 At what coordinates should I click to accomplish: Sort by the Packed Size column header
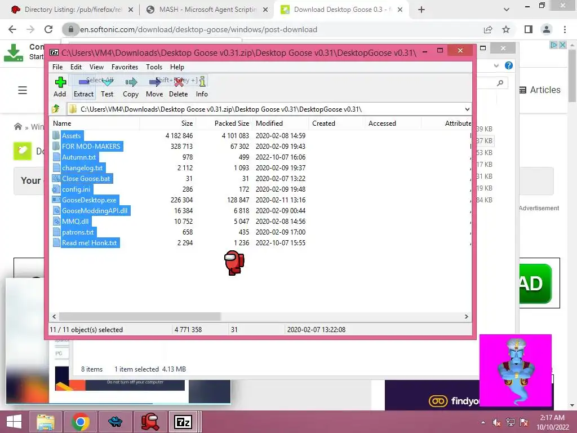224,123
